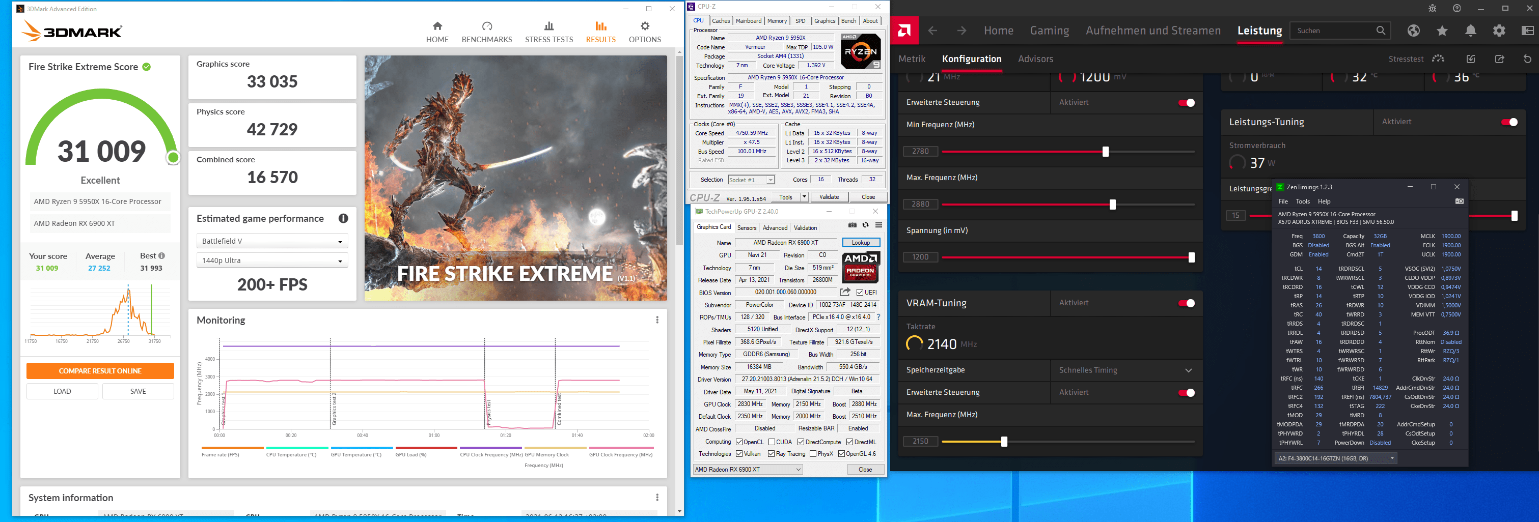Click the Validate button in CPU-Z

click(x=829, y=197)
